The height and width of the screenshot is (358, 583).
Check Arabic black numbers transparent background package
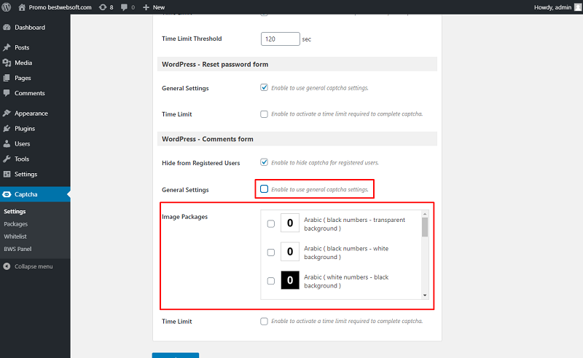(x=271, y=223)
